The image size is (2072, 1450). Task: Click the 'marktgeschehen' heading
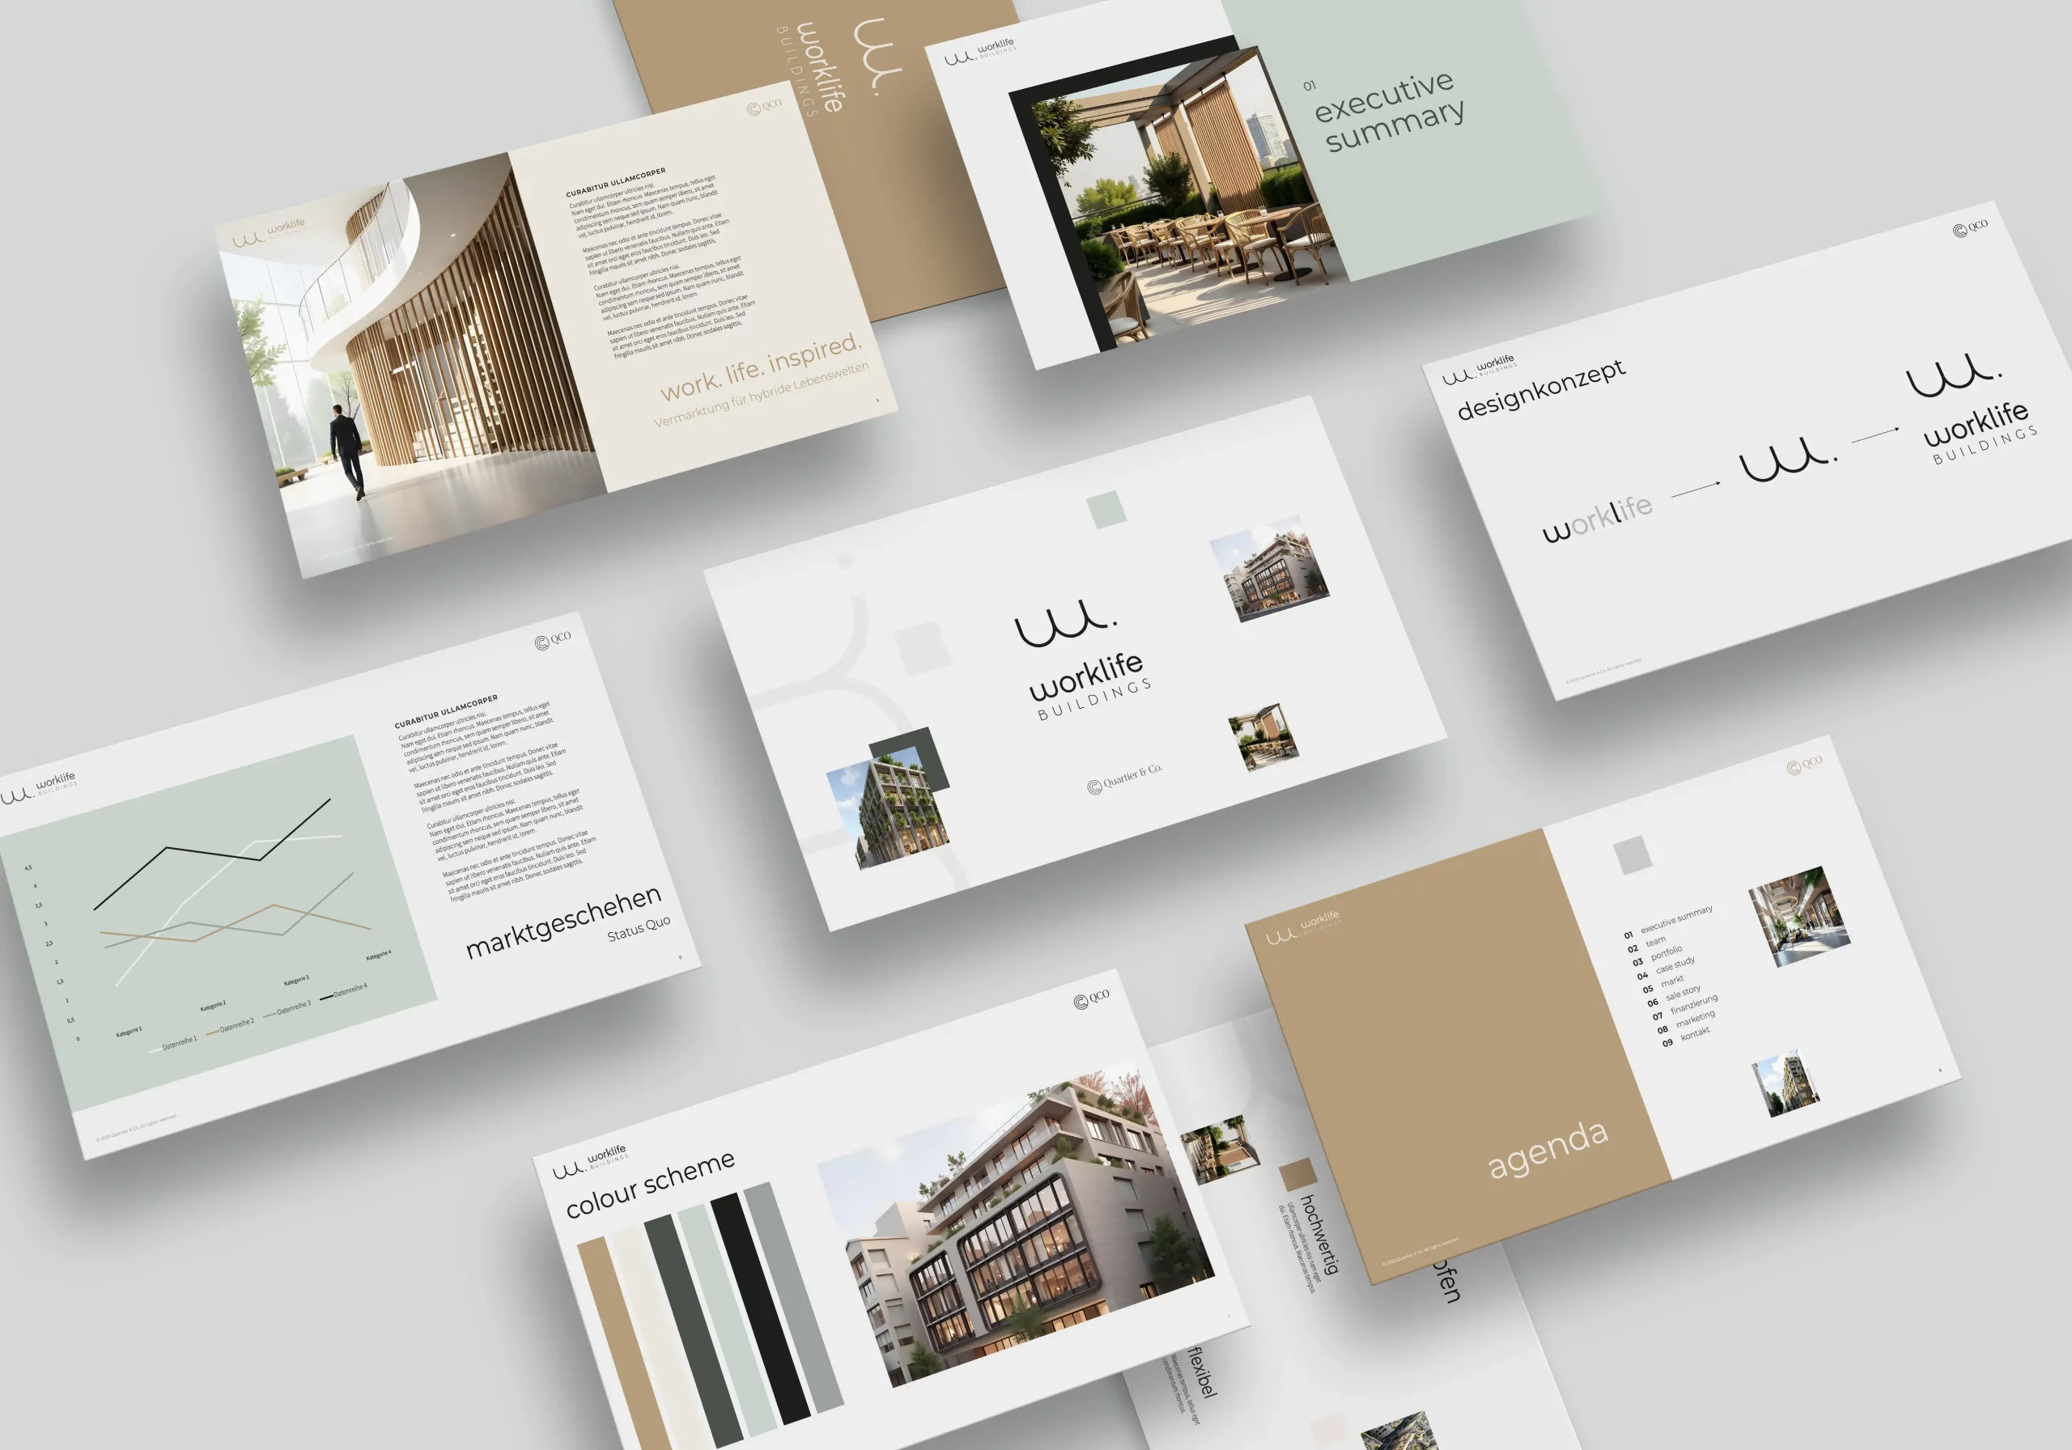(x=563, y=922)
